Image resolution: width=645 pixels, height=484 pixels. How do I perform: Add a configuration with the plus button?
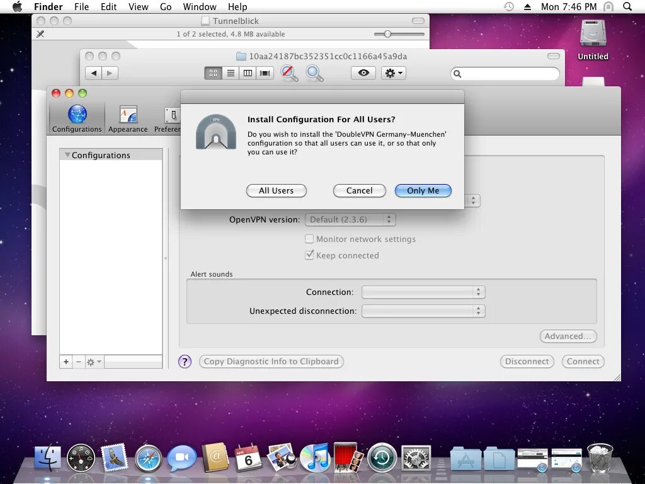(66, 362)
